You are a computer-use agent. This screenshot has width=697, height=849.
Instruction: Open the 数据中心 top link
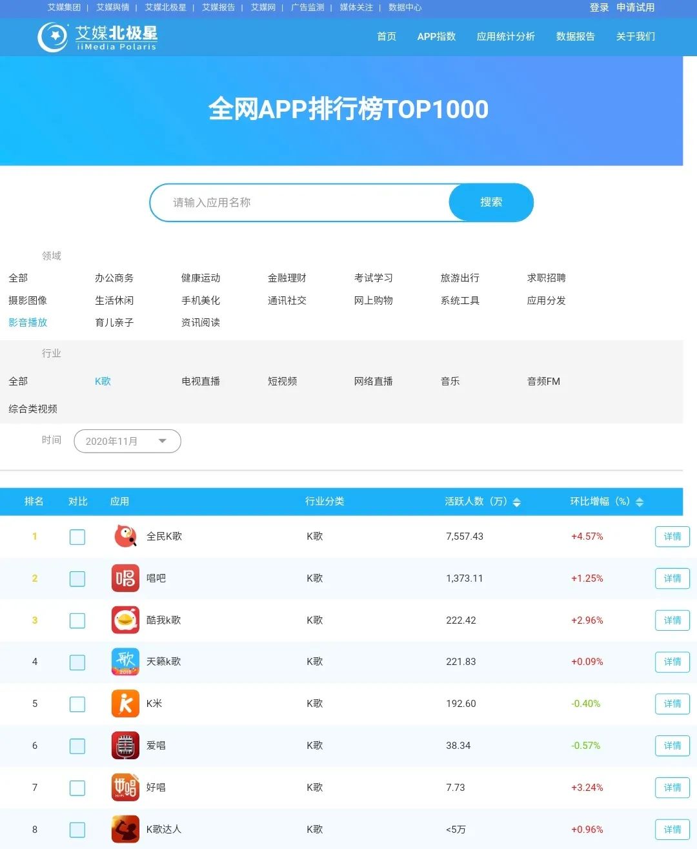coord(405,8)
